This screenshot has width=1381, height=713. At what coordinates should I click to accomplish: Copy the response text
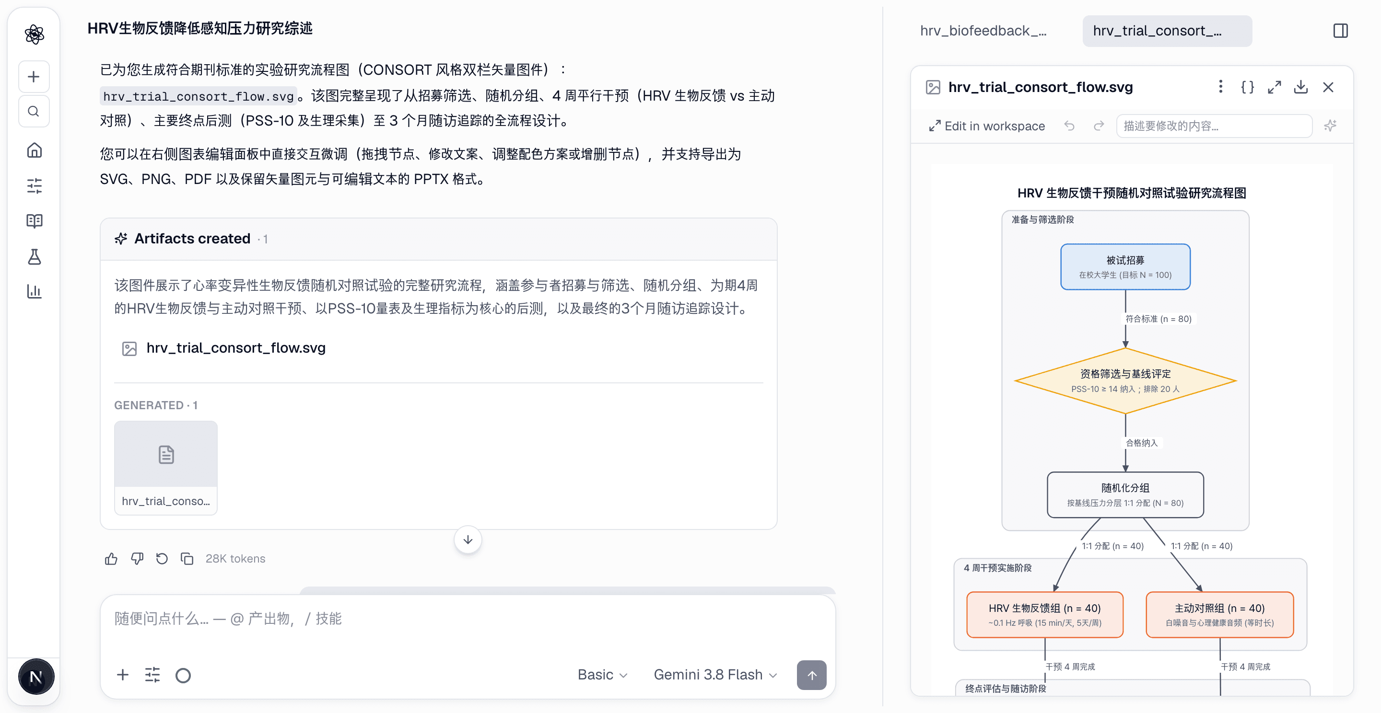pos(187,559)
